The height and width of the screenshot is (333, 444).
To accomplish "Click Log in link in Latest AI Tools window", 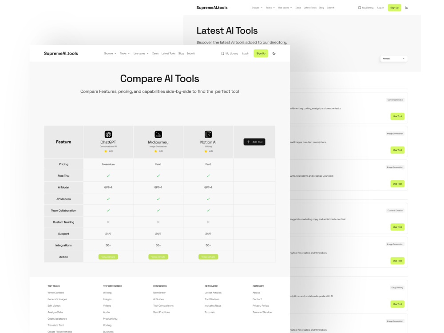I will (381, 8).
